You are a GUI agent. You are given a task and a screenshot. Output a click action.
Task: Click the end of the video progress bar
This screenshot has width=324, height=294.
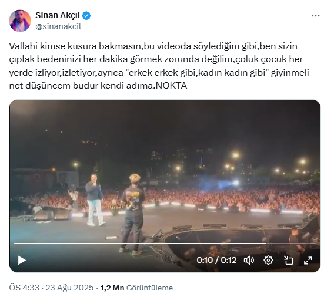point(315,244)
